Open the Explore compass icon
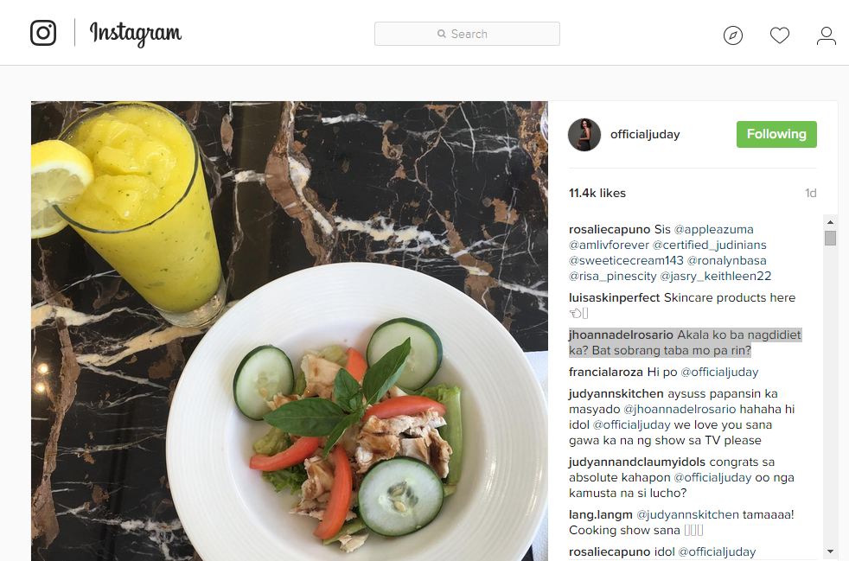Screen dimensions: 849x561 (x=732, y=35)
